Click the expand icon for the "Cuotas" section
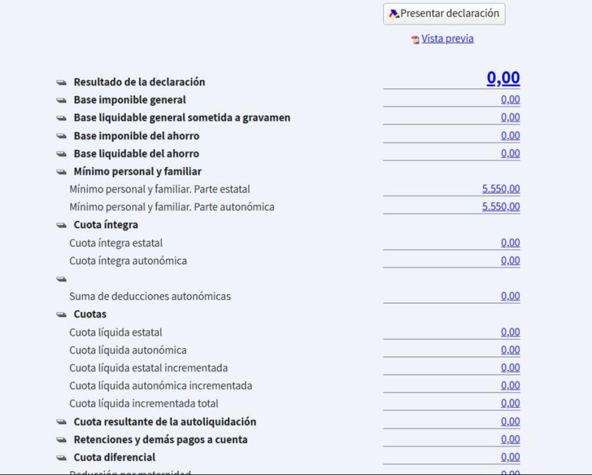 61,314
